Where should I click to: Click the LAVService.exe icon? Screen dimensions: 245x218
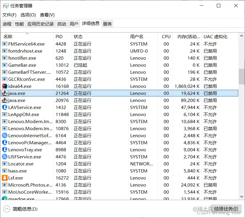(x=5, y=107)
